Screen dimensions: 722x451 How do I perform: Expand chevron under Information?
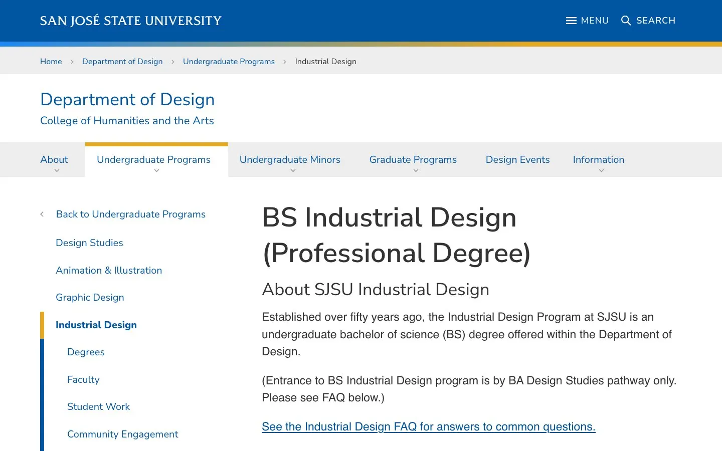tap(601, 171)
